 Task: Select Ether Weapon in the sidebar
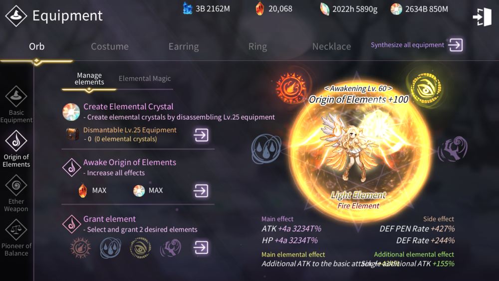(x=16, y=194)
